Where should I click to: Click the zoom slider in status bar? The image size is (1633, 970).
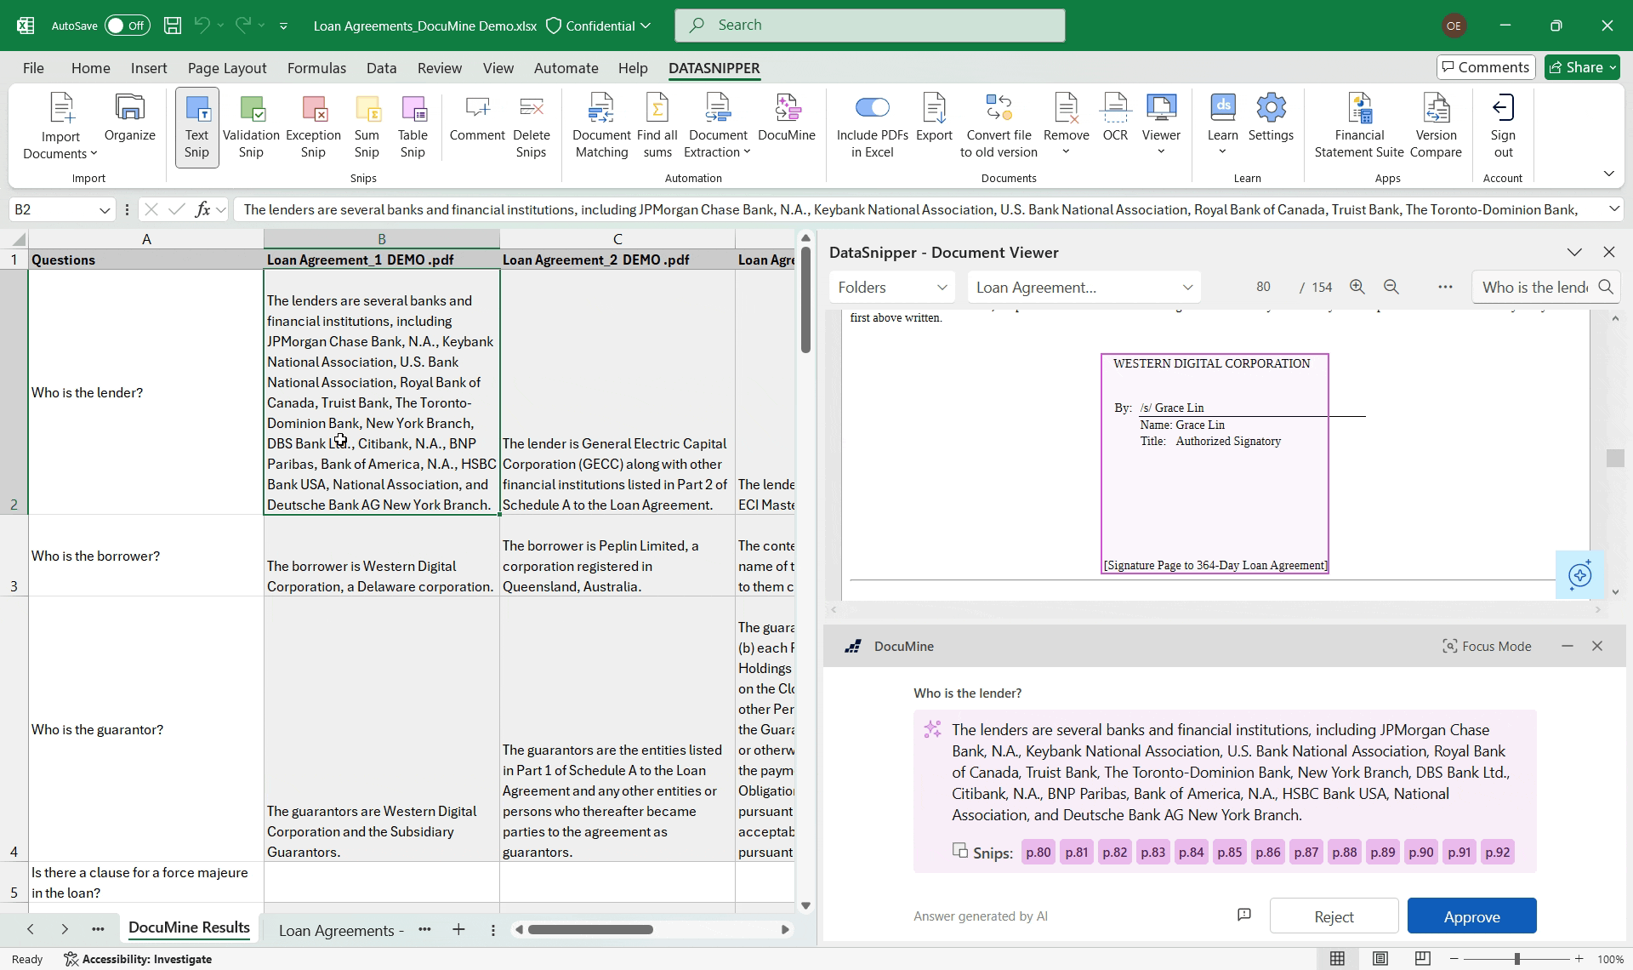coord(1516,959)
